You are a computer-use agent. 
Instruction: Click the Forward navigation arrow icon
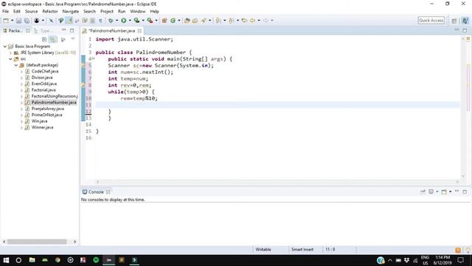pyautogui.click(x=265, y=21)
